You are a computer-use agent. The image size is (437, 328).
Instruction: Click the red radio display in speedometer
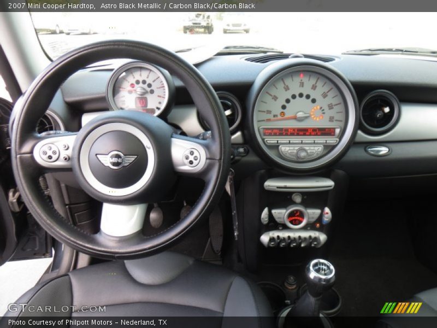coord(299,132)
